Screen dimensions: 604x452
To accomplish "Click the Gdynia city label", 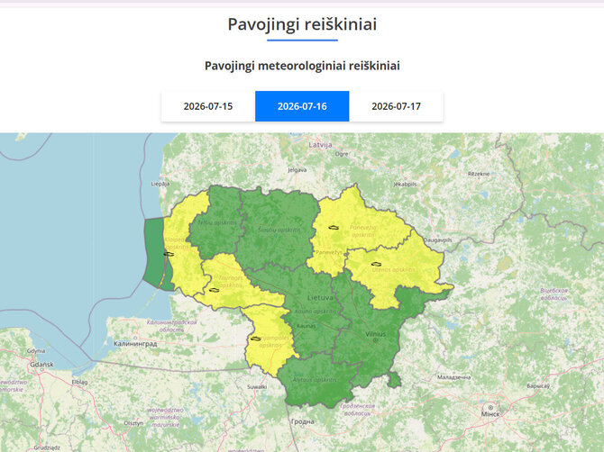I will pos(36,351).
